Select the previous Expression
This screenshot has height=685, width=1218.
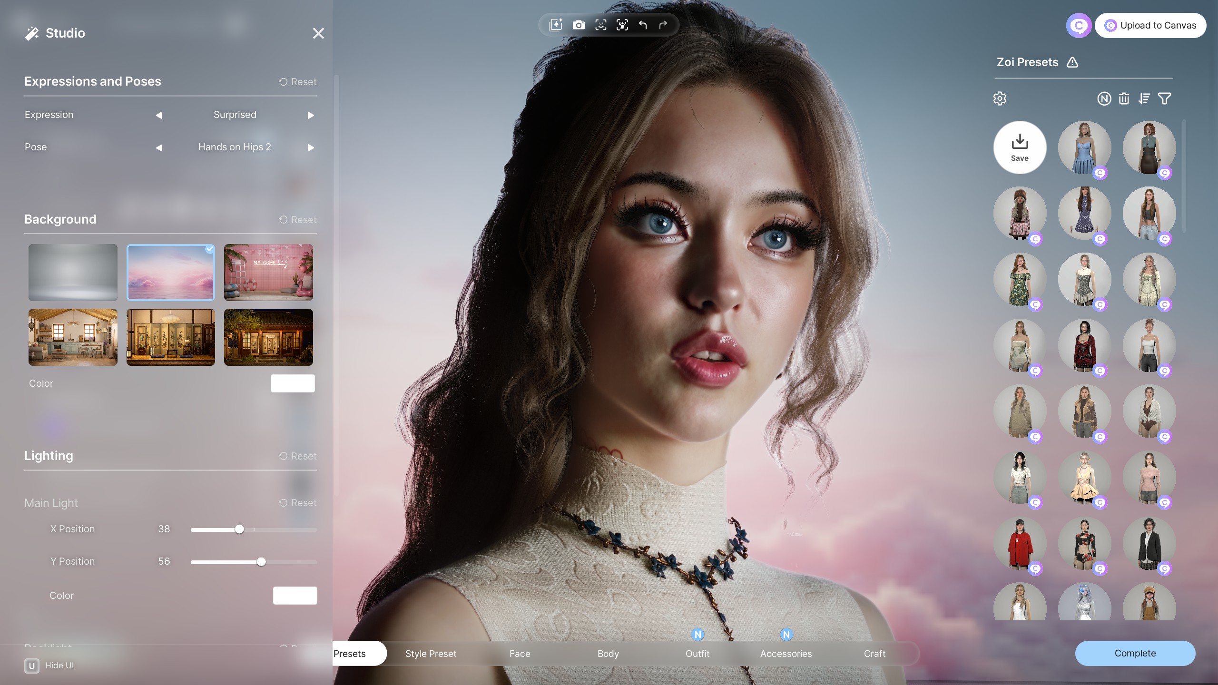(x=159, y=115)
